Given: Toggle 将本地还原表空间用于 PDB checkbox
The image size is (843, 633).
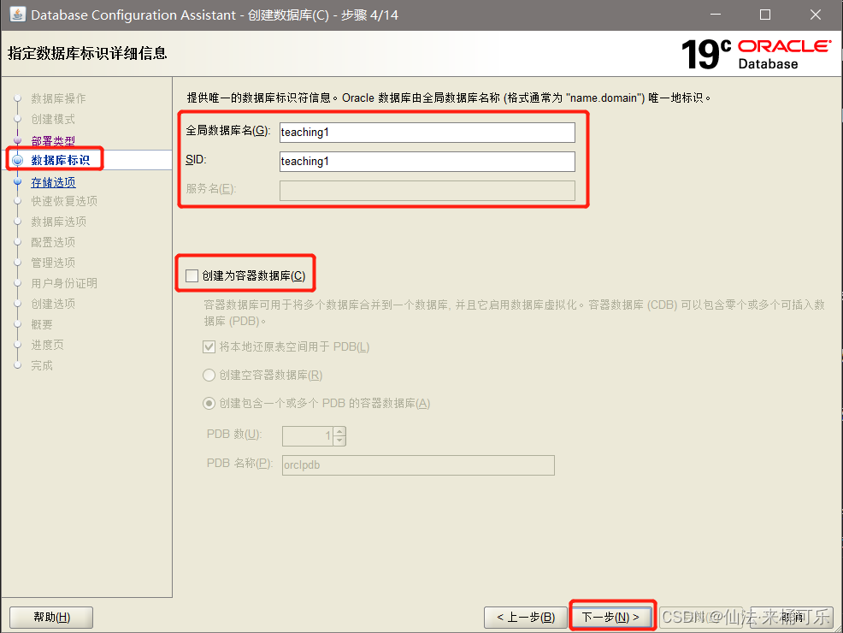Looking at the screenshot, I should [209, 347].
